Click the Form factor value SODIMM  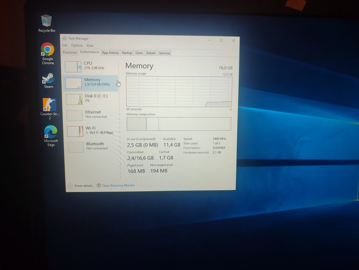pyautogui.click(x=219, y=148)
